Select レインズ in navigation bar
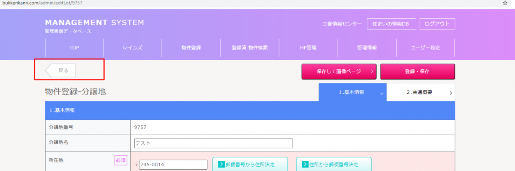The image size is (515, 171). [x=133, y=48]
